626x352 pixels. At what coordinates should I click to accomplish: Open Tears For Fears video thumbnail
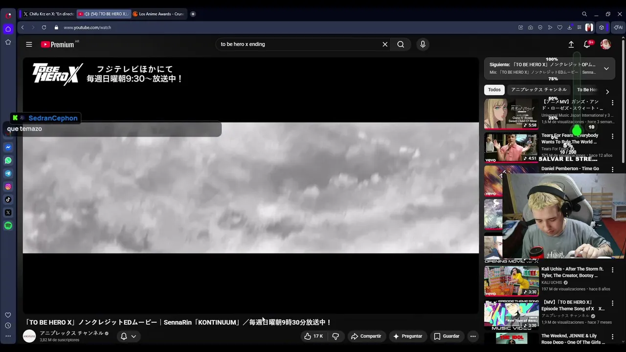pyautogui.click(x=511, y=147)
